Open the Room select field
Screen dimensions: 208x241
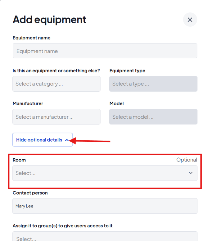click(x=99, y=173)
